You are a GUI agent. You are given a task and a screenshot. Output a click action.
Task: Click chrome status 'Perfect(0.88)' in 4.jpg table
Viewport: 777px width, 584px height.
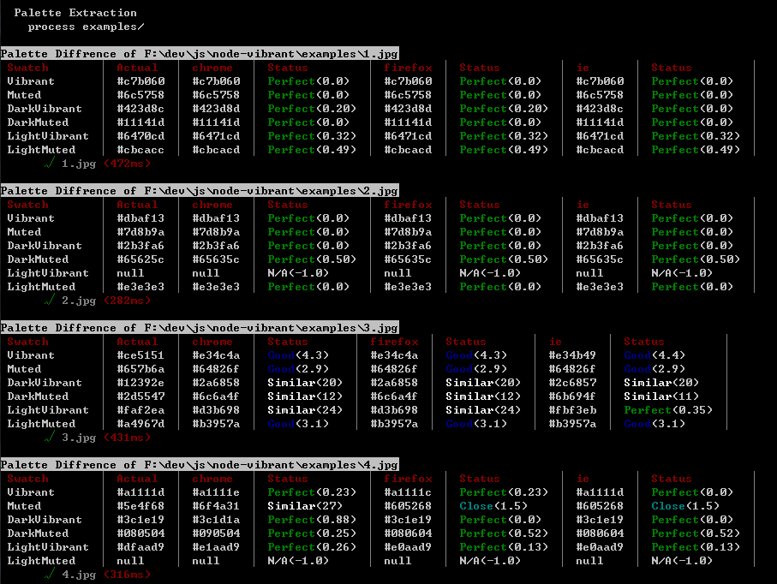312,520
